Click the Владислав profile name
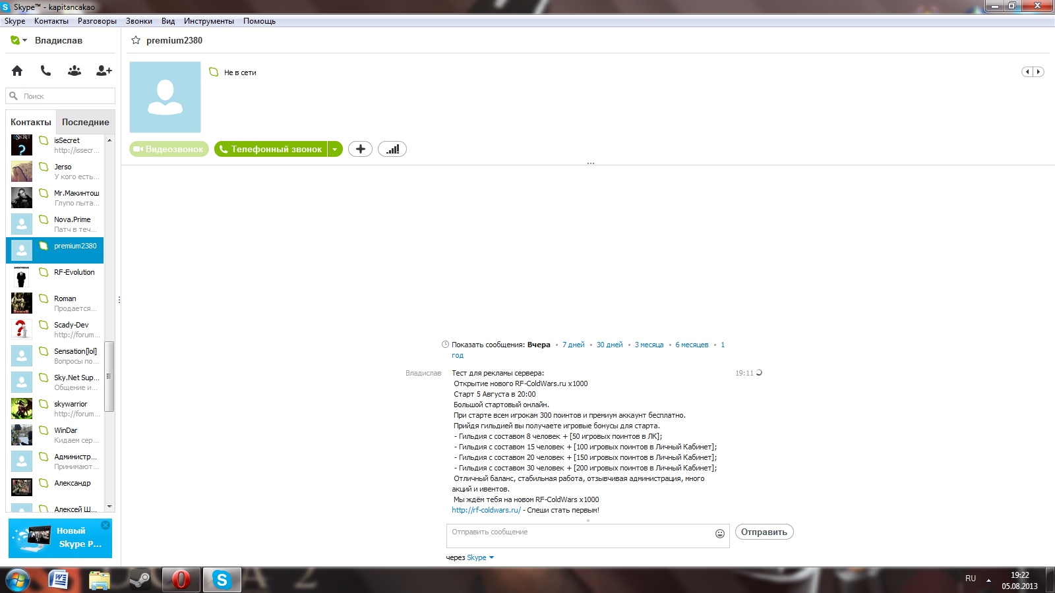This screenshot has width=1055, height=593. [59, 40]
